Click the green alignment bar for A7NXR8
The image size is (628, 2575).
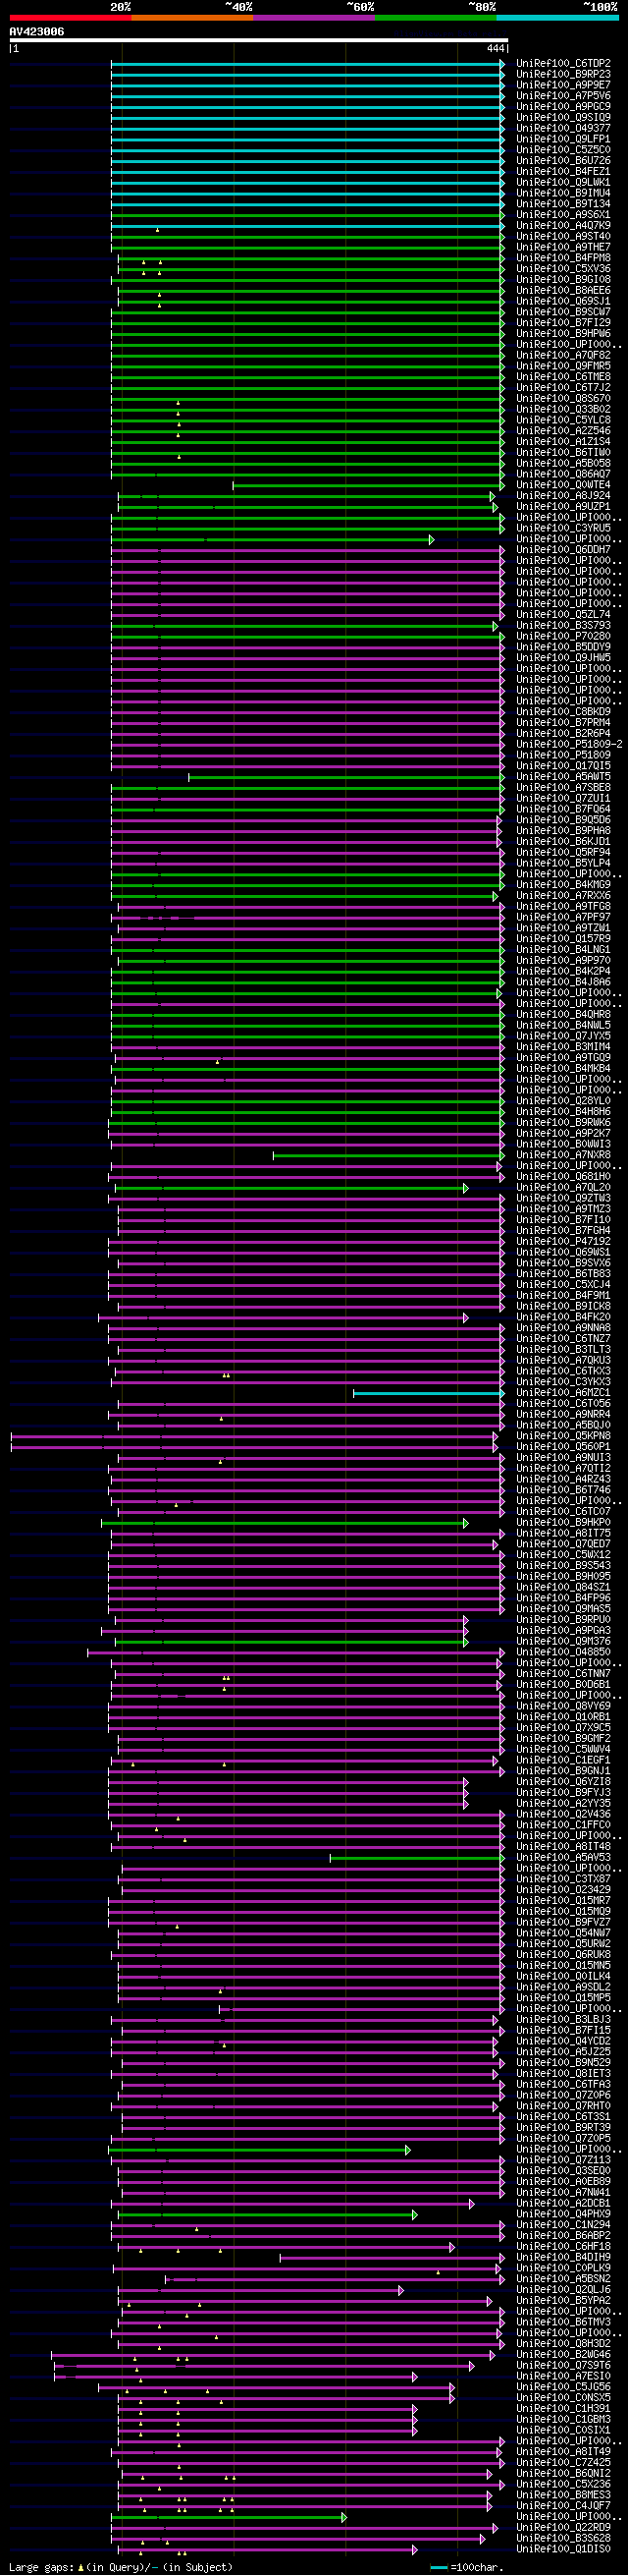coord(389,1155)
